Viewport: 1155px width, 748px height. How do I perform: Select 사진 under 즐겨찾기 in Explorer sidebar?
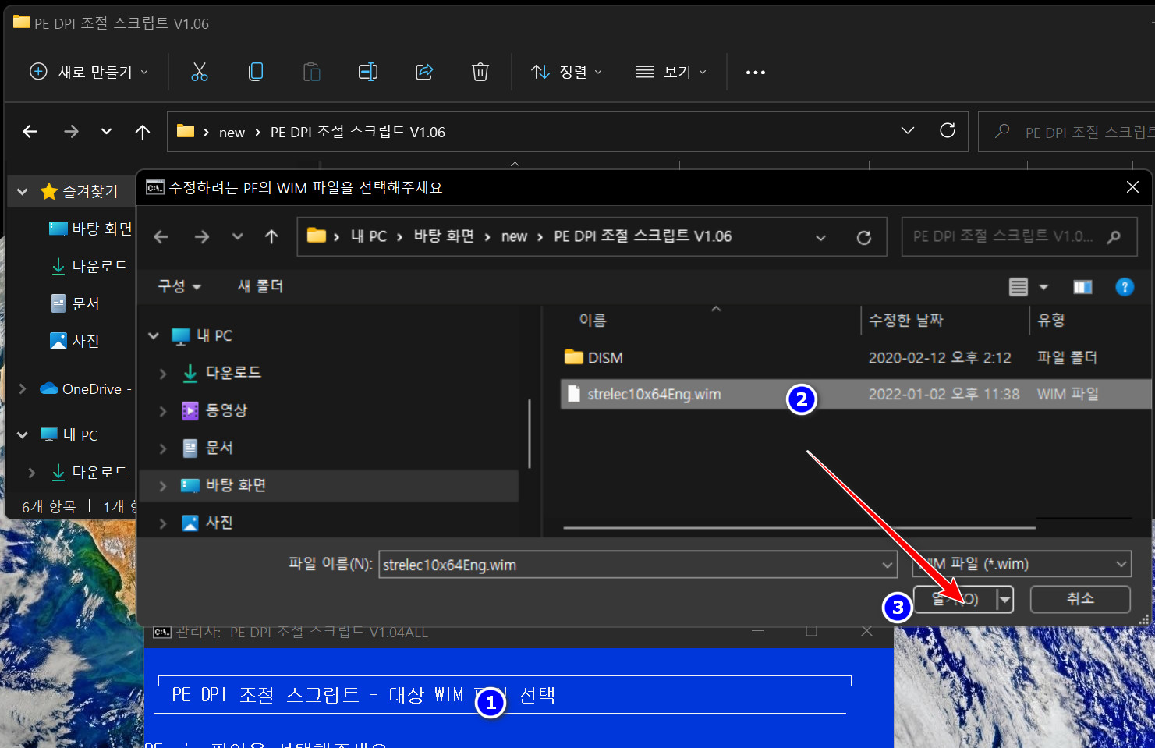point(75,341)
